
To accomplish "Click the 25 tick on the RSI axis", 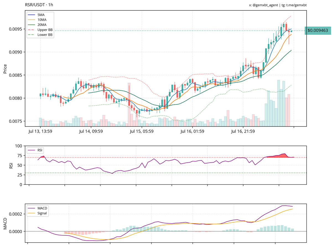I will point(20,175).
